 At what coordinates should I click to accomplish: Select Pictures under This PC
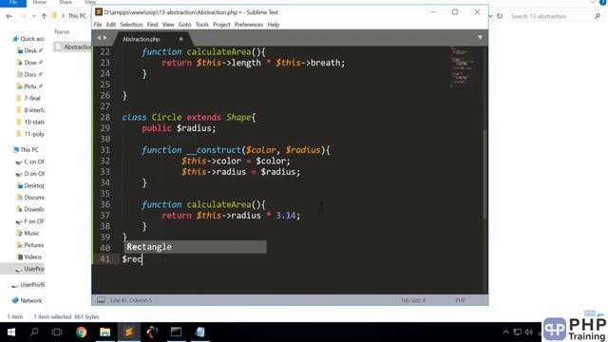click(30, 245)
